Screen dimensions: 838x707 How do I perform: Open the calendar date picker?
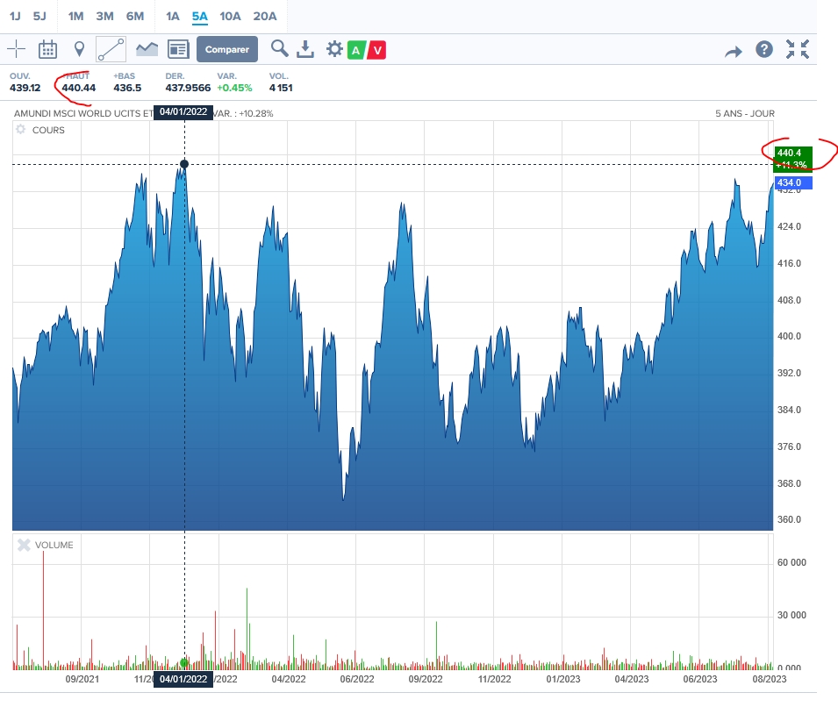[47, 49]
